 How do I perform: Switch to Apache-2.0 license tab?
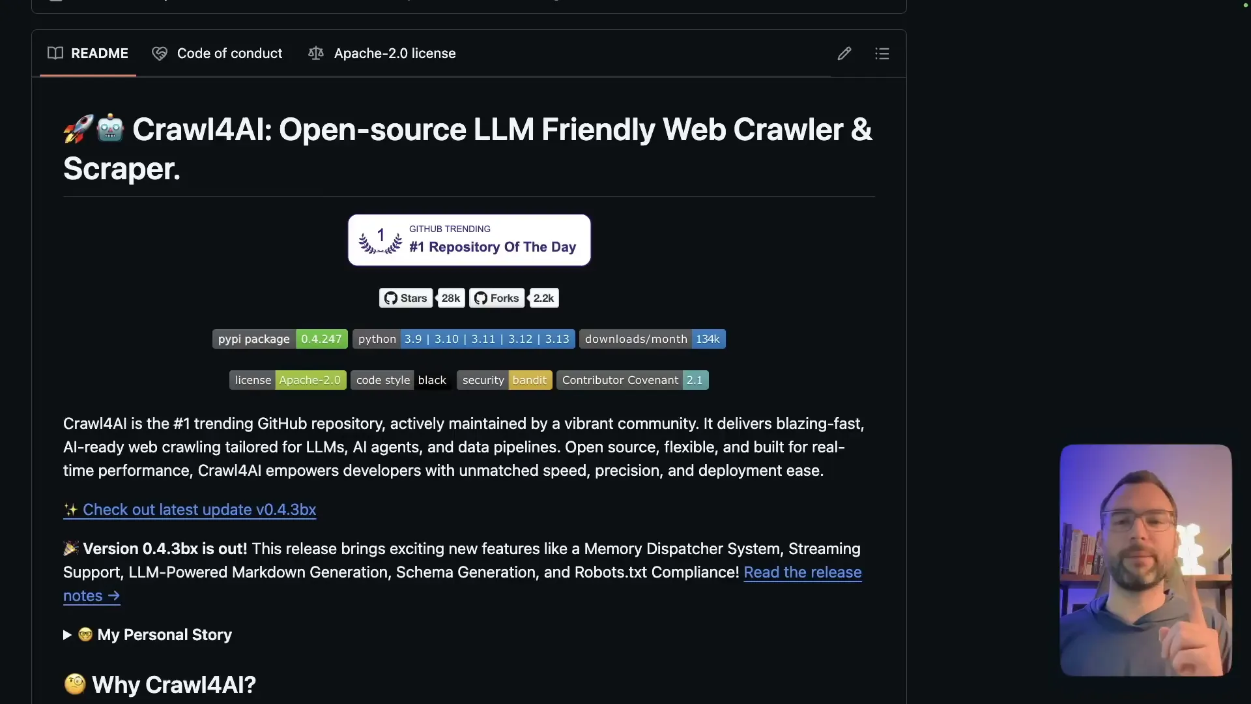382,53
